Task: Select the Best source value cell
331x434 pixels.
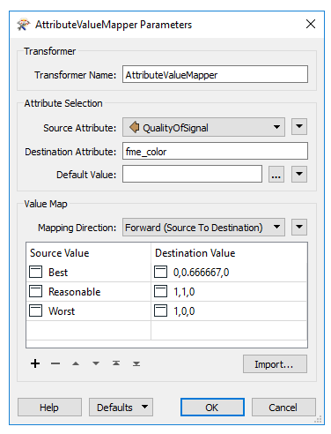Action: (x=88, y=272)
